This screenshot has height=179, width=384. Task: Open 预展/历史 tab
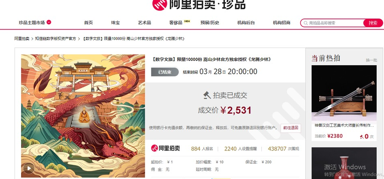pyautogui.click(x=210, y=23)
